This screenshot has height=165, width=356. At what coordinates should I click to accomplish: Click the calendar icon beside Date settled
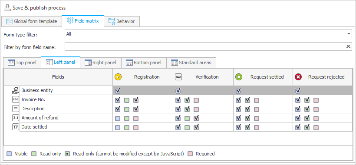click(15, 127)
